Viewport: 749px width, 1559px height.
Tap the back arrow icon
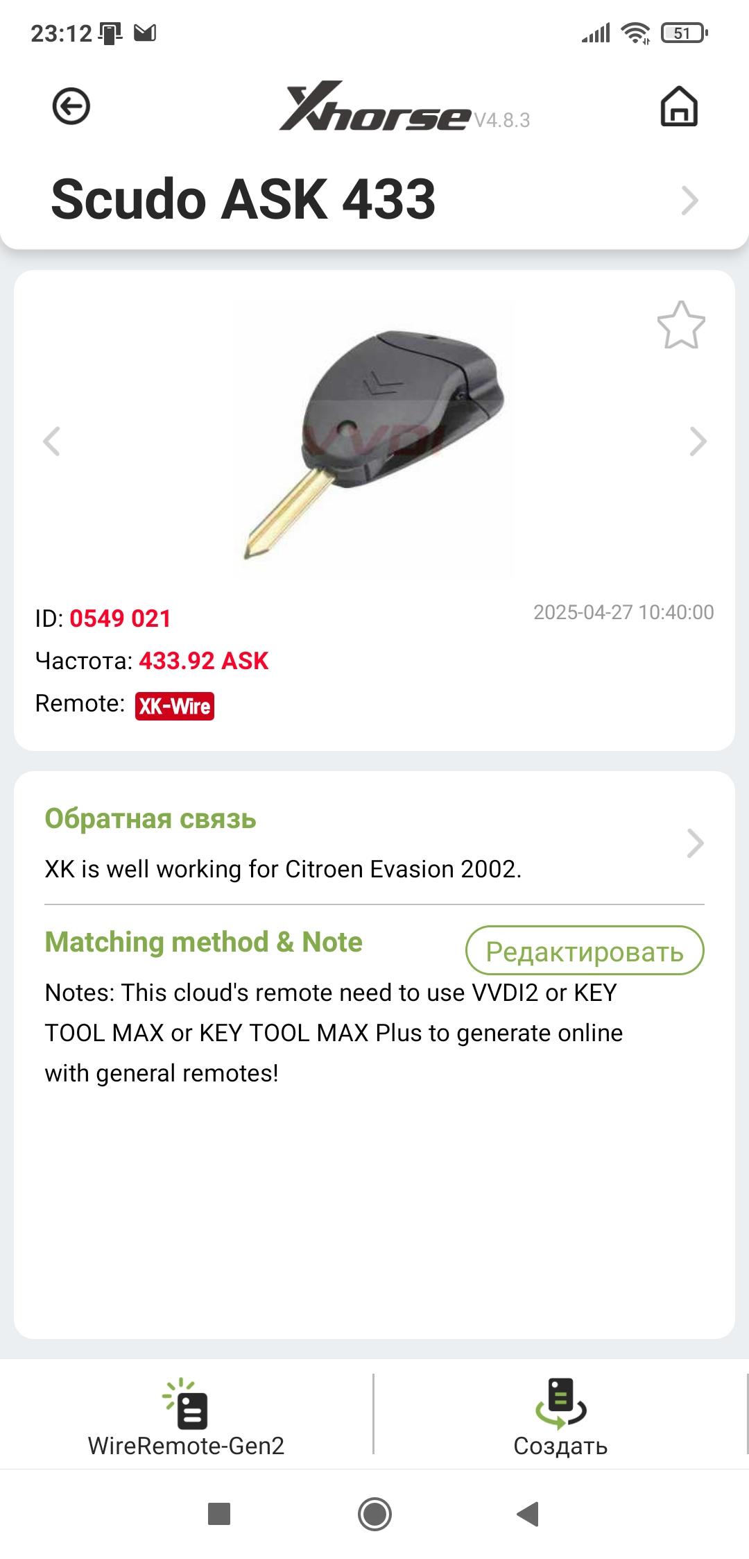[x=71, y=107]
